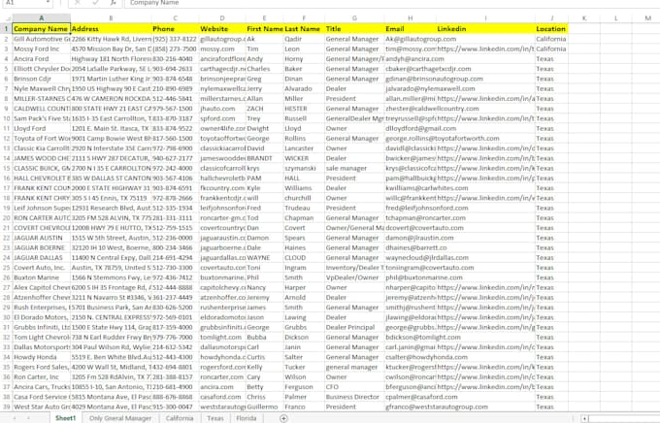660x423 pixels.
Task: Select column M header
Action: tap(647, 18)
